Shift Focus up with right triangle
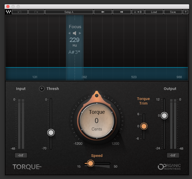This screenshot has height=179, width=192. coord(80,33)
